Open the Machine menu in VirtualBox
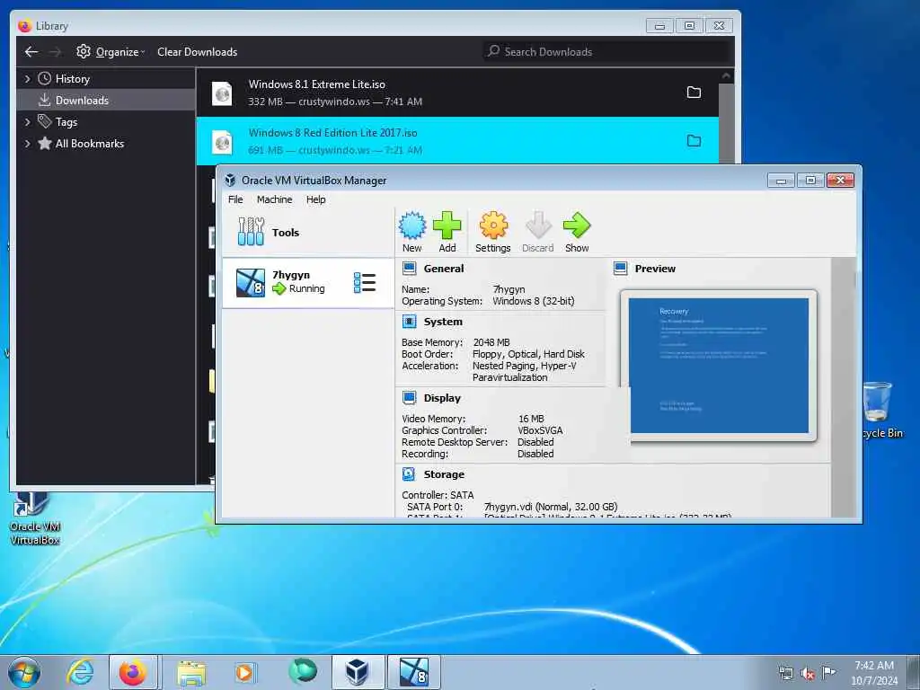The width and height of the screenshot is (920, 690). [274, 199]
